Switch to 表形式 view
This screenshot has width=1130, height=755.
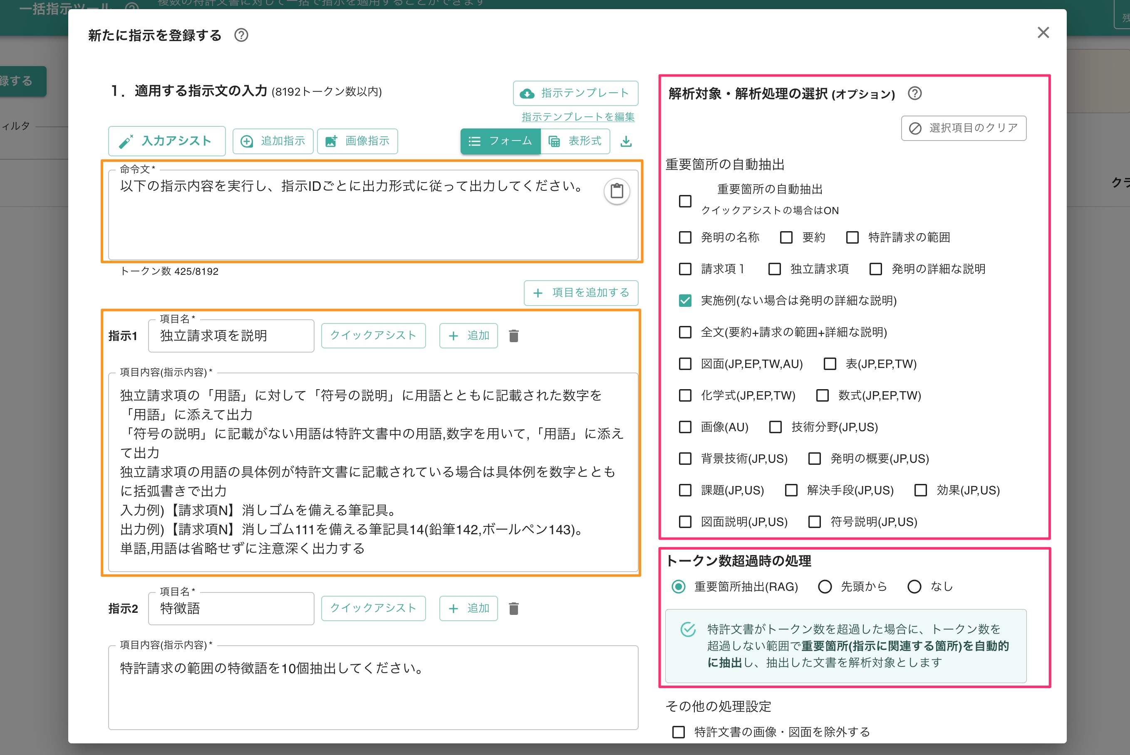(575, 141)
